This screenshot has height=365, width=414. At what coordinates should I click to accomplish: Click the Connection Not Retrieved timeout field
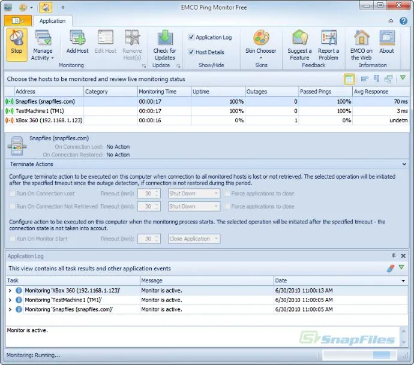[x=149, y=206]
